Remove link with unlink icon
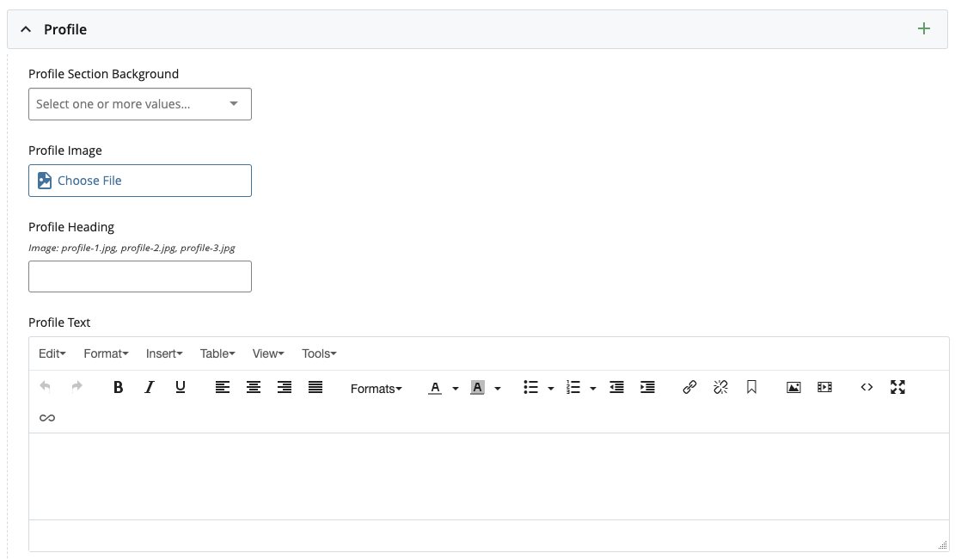Viewport: 961px width, 559px height. 720,388
